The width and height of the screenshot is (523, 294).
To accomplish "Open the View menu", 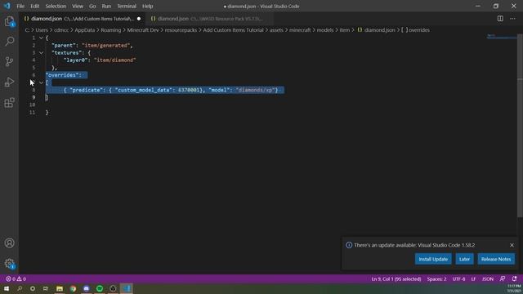I will [x=78, y=6].
